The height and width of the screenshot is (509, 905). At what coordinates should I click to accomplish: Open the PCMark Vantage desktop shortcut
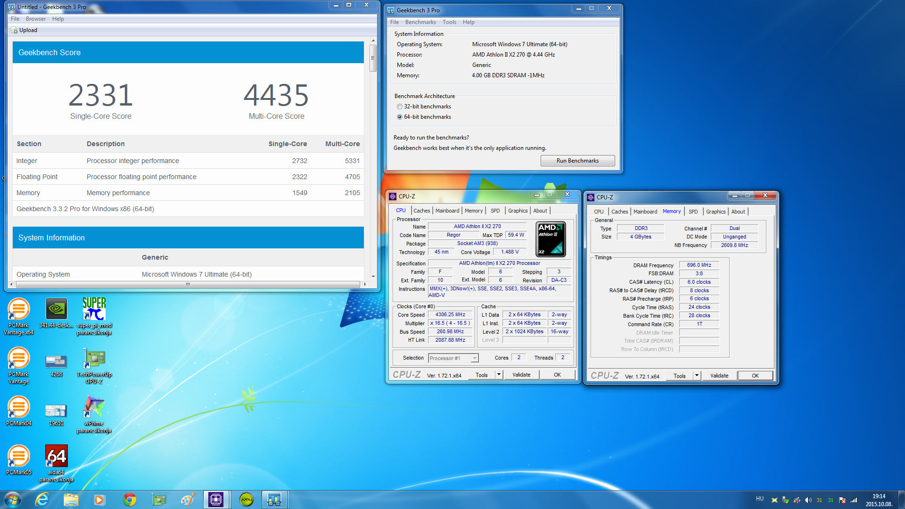click(18, 366)
